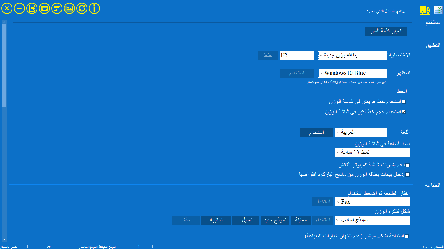Open the Windows10 Blue theme dropdown

(352, 73)
